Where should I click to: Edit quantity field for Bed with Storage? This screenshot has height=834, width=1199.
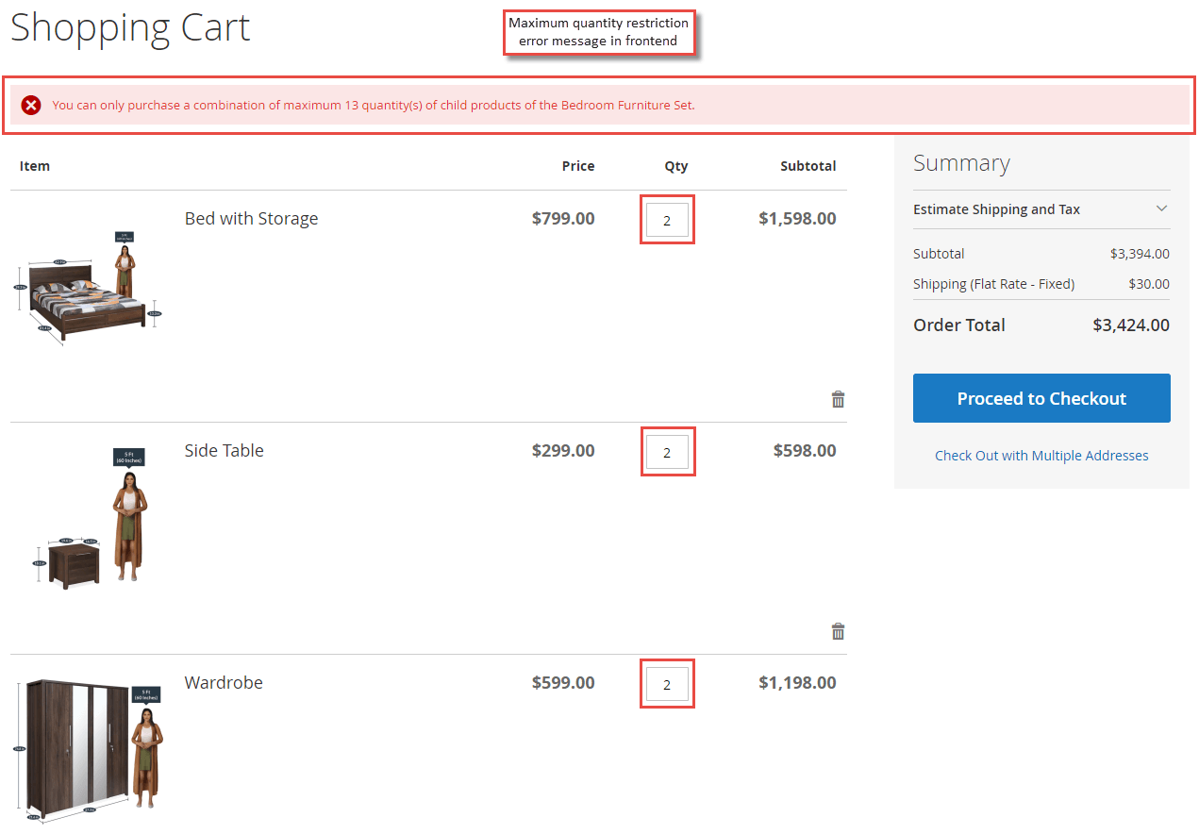coord(667,220)
